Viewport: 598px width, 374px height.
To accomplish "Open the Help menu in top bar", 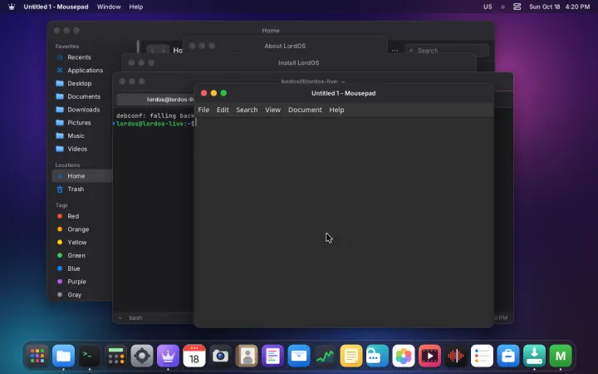I will [135, 7].
